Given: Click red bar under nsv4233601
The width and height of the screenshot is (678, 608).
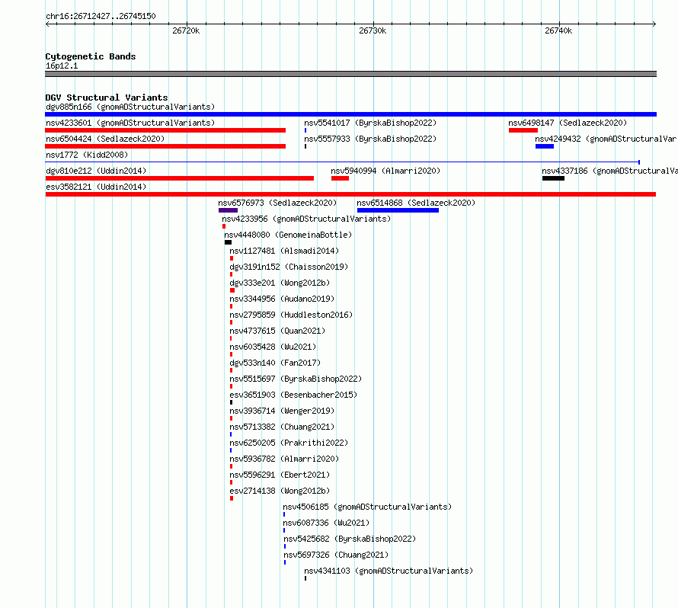Looking at the screenshot, I should (165, 130).
